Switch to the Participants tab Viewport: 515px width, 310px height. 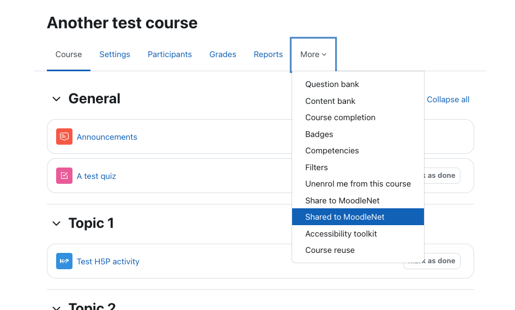169,54
